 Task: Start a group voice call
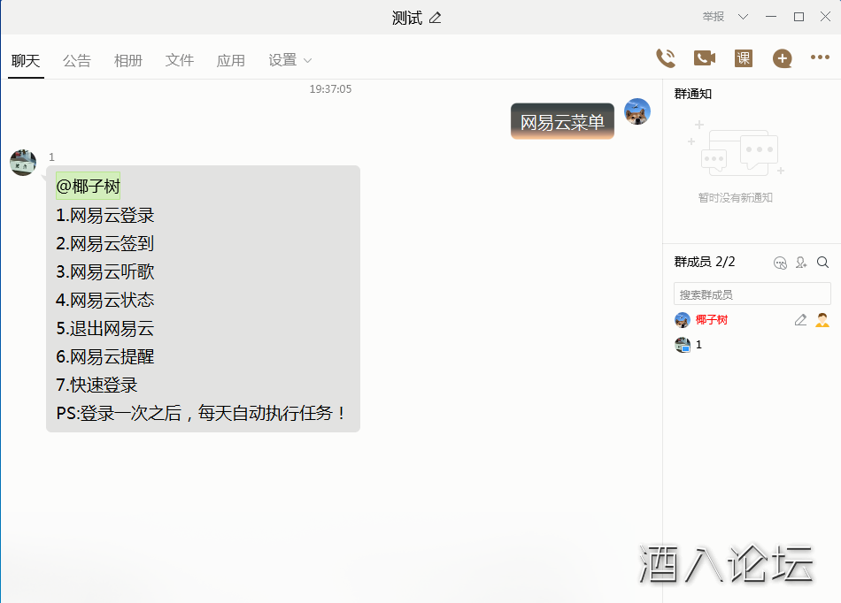(x=665, y=58)
